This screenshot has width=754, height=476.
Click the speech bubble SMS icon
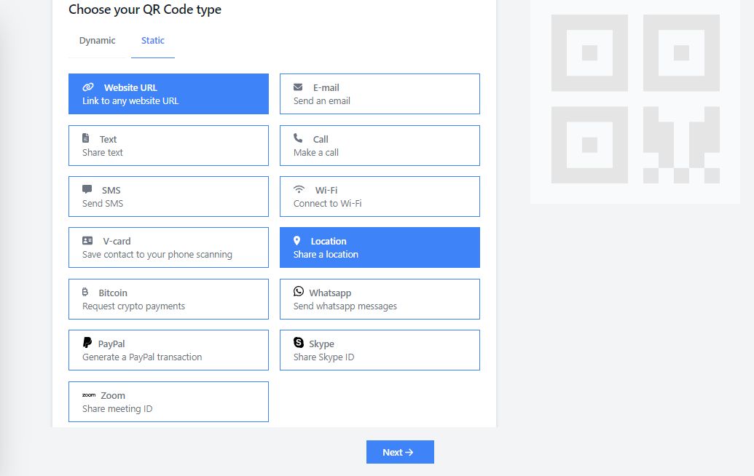pyautogui.click(x=87, y=190)
